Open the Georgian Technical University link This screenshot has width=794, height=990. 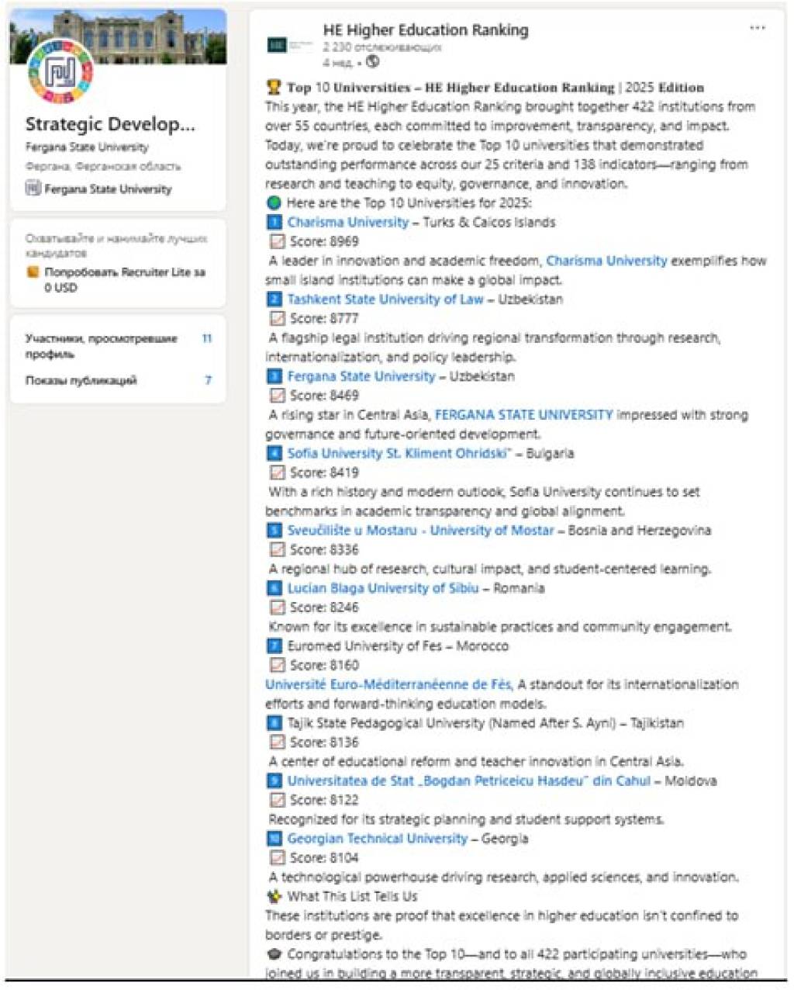pos(378,839)
